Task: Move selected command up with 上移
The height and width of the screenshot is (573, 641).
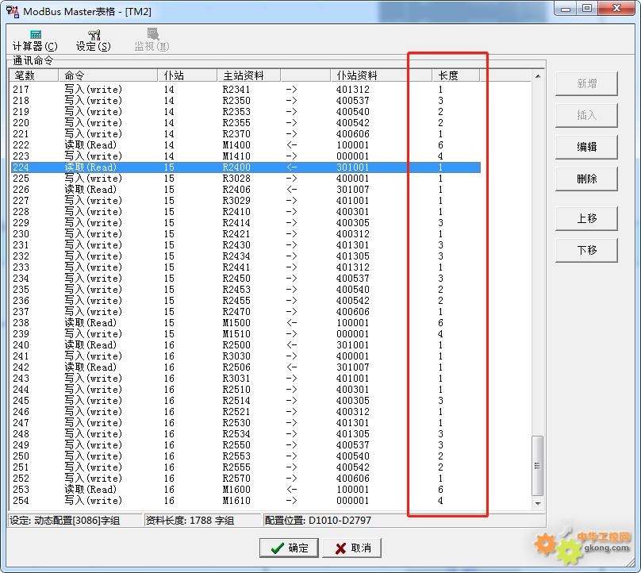Action: pos(586,218)
